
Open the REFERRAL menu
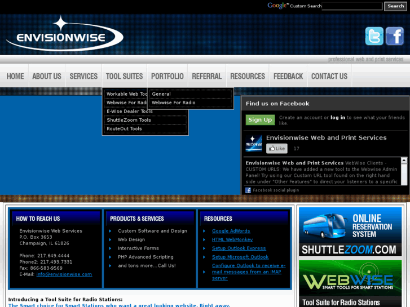[207, 76]
